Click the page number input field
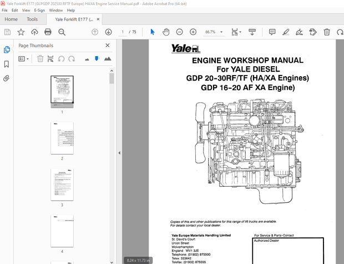This screenshot has height=264, width=344. click(123, 32)
